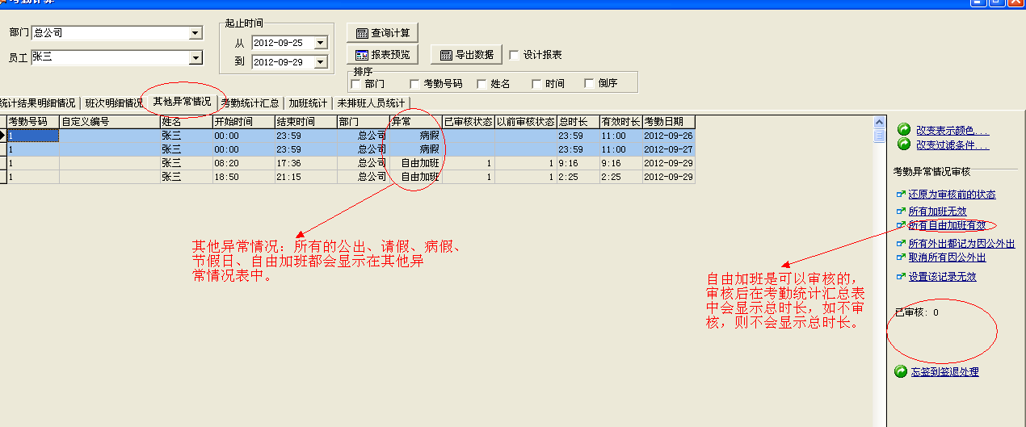Click the 报表预览 button
Image resolution: width=1026 pixels, height=427 pixels.
(x=384, y=55)
